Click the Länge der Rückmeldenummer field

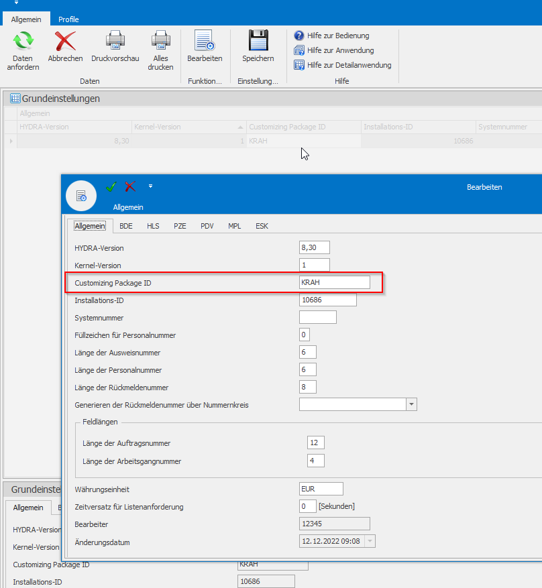tap(308, 387)
